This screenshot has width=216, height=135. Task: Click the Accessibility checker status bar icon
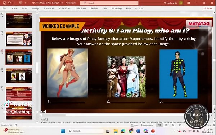(x=16, y=125)
